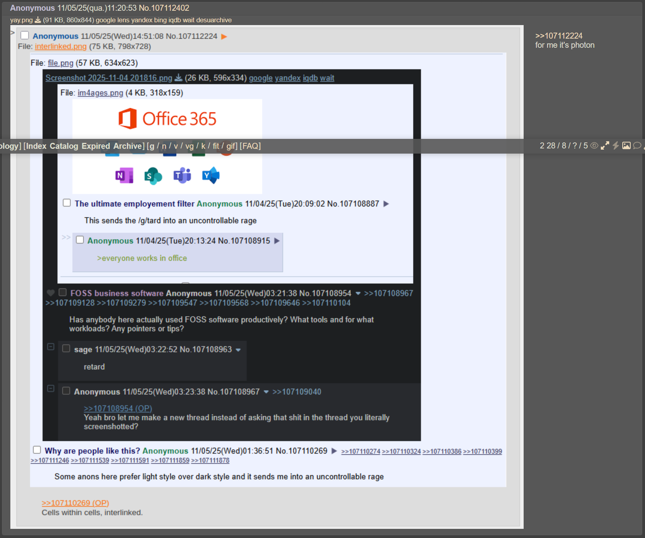Select the checkbox for post No.107108915

pyautogui.click(x=80, y=240)
